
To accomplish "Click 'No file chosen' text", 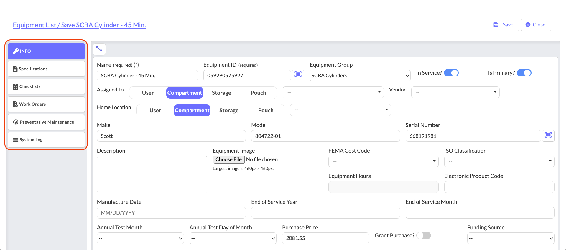I will [262, 159].
